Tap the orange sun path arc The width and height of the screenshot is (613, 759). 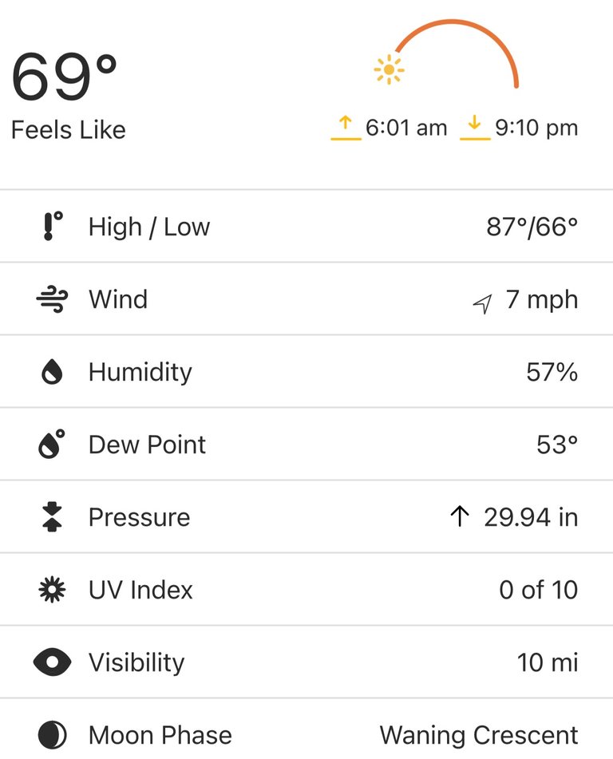coord(457,53)
